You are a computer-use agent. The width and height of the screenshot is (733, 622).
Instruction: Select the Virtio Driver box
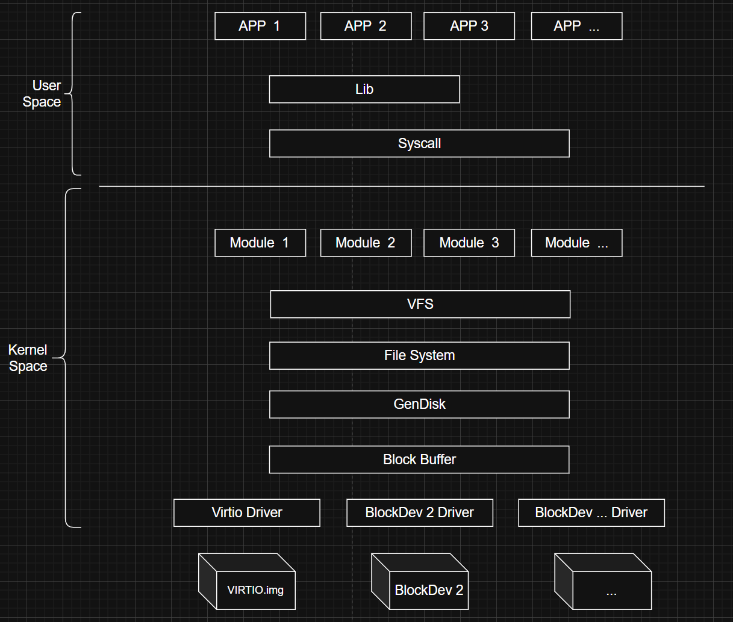pos(247,513)
